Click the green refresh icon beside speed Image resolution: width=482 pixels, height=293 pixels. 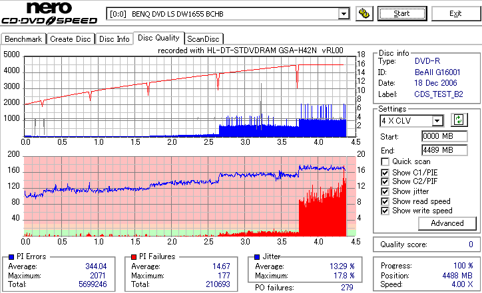point(459,120)
